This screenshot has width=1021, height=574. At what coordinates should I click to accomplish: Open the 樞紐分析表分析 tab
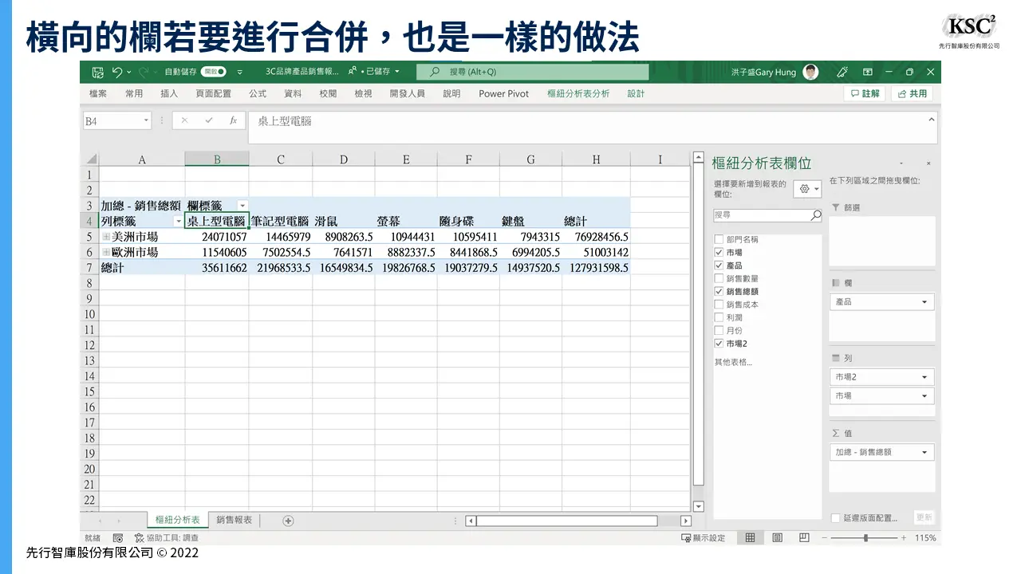(578, 93)
